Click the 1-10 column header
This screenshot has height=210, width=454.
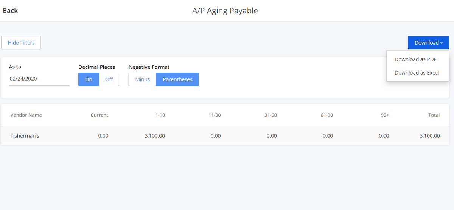[160, 115]
